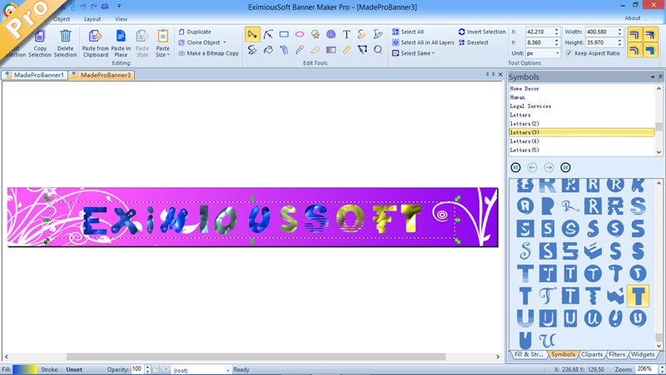666x375 pixels.
Task: Select the Text tool
Action: pyautogui.click(x=346, y=34)
